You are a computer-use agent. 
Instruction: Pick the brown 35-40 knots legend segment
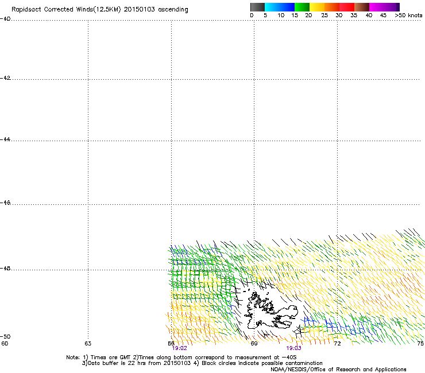click(x=362, y=7)
